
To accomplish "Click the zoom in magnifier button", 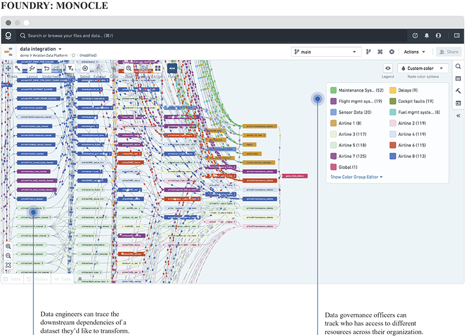I will 9,247.
